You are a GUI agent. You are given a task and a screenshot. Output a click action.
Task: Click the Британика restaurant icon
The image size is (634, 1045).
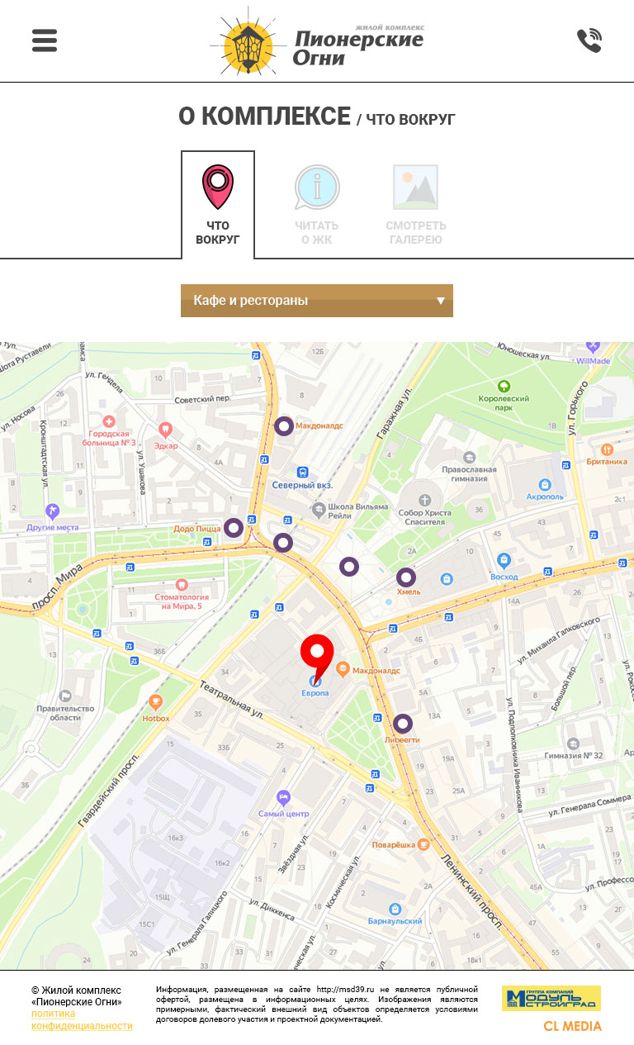click(607, 449)
